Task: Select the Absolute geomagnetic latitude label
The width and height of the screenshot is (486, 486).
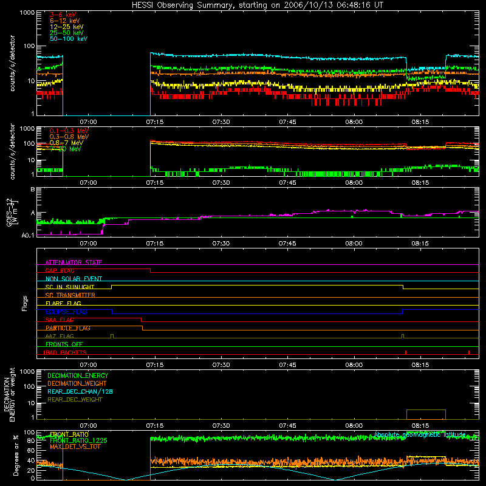Action: pos(420,434)
